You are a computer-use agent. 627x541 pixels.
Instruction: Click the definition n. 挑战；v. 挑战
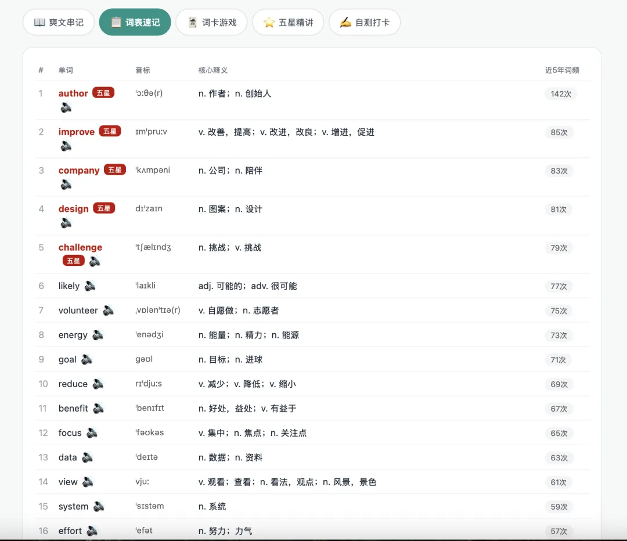click(x=230, y=248)
